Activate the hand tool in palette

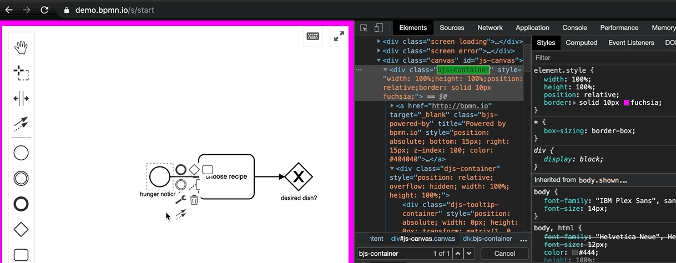tap(21, 47)
